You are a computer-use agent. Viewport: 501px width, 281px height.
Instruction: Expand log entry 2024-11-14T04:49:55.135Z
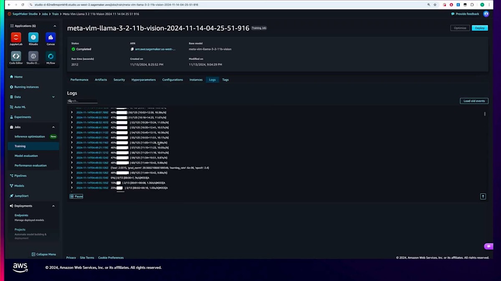72,183
